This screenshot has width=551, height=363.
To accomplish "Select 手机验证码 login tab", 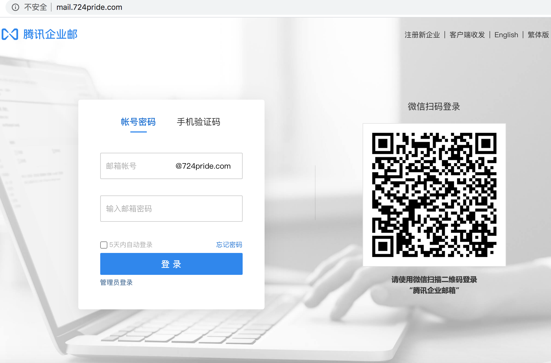I will point(199,120).
